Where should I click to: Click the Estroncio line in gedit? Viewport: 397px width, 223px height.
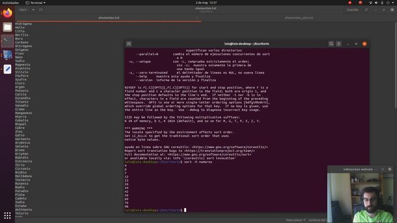pyautogui.click(x=24, y=161)
